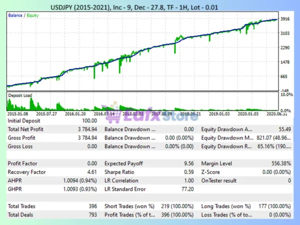This screenshot has width=300, height=225.
Task: Click the Equity Drawdown R... label
Action: (226, 146)
